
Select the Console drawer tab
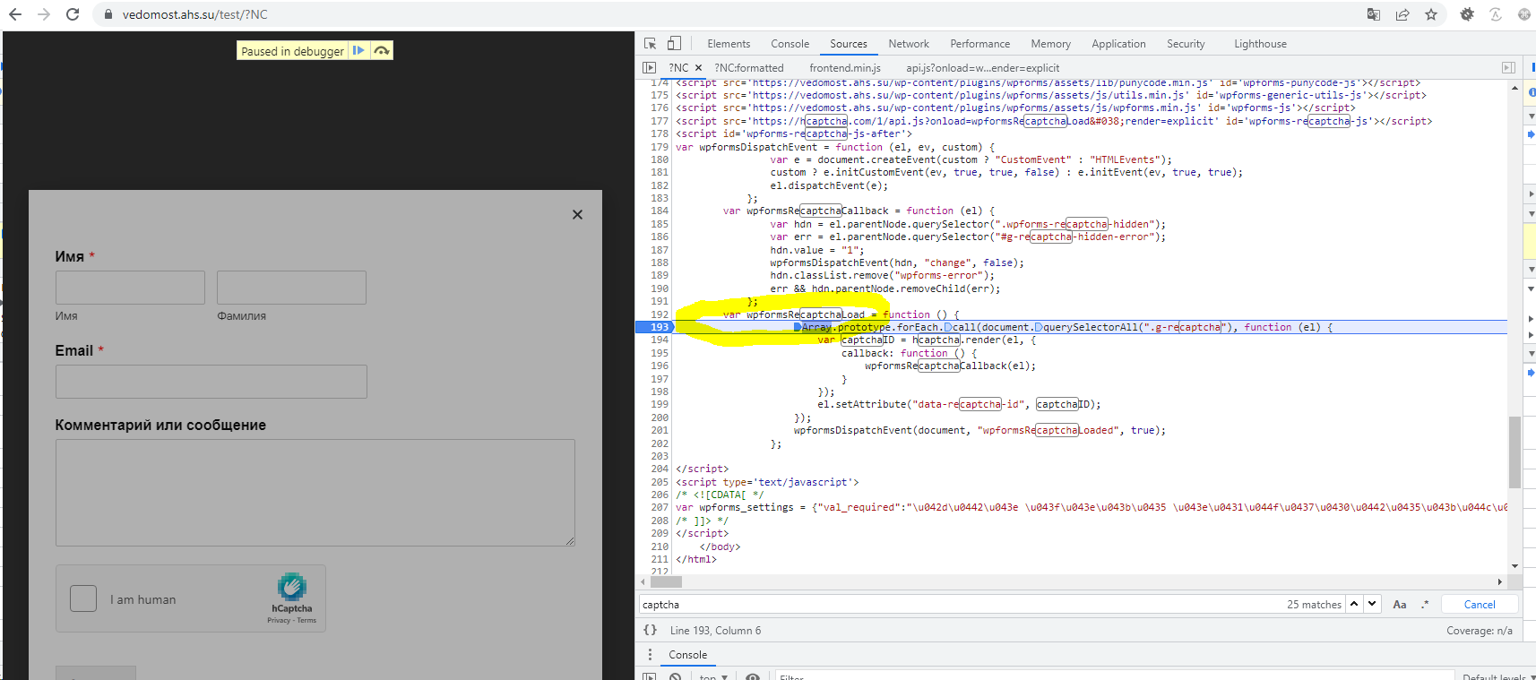[687, 655]
